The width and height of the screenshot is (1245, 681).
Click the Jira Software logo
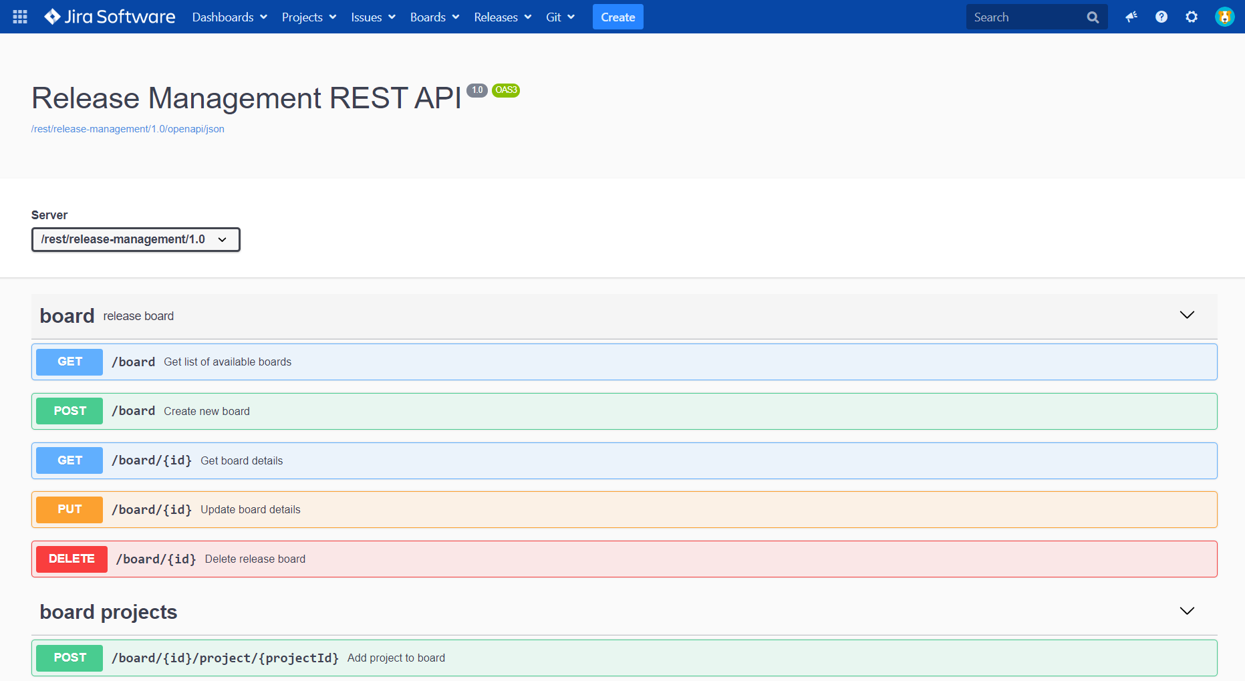[x=110, y=17]
